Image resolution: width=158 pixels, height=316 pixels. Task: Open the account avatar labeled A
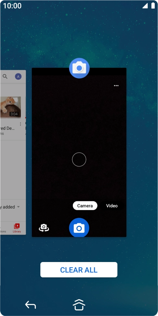pyautogui.click(x=18, y=77)
